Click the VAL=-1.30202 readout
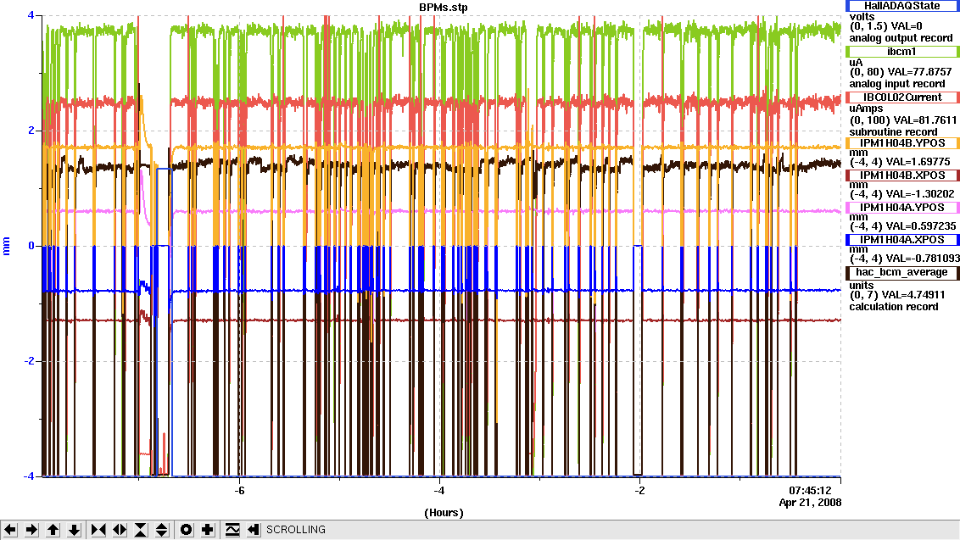 (919, 194)
